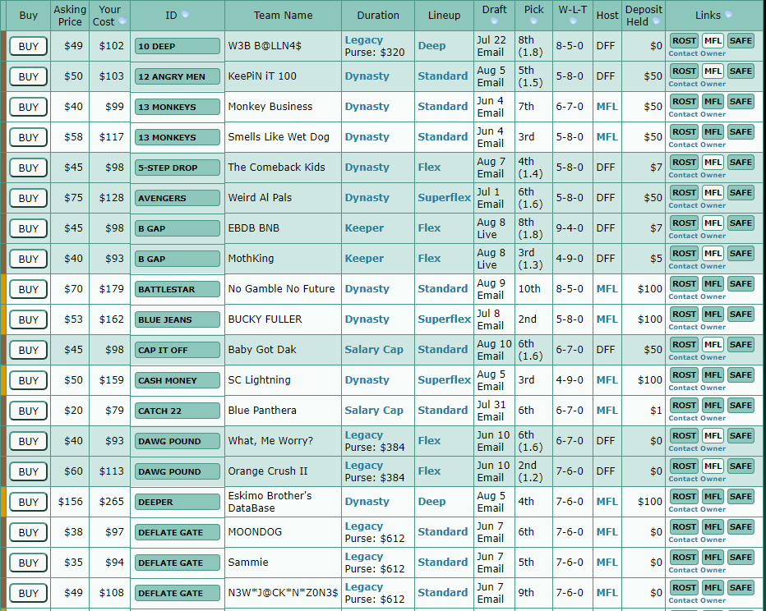Screen dimensions: 766x611
Task: Click MFL button in Monkey Business links
Action: pyautogui.click(x=713, y=101)
